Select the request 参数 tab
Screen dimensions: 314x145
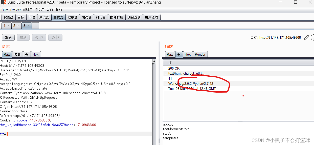coord(17,54)
